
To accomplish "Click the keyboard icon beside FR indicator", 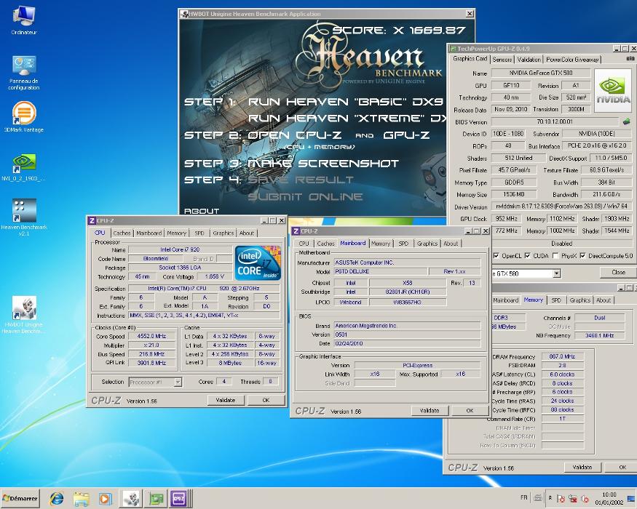I will click(x=538, y=497).
